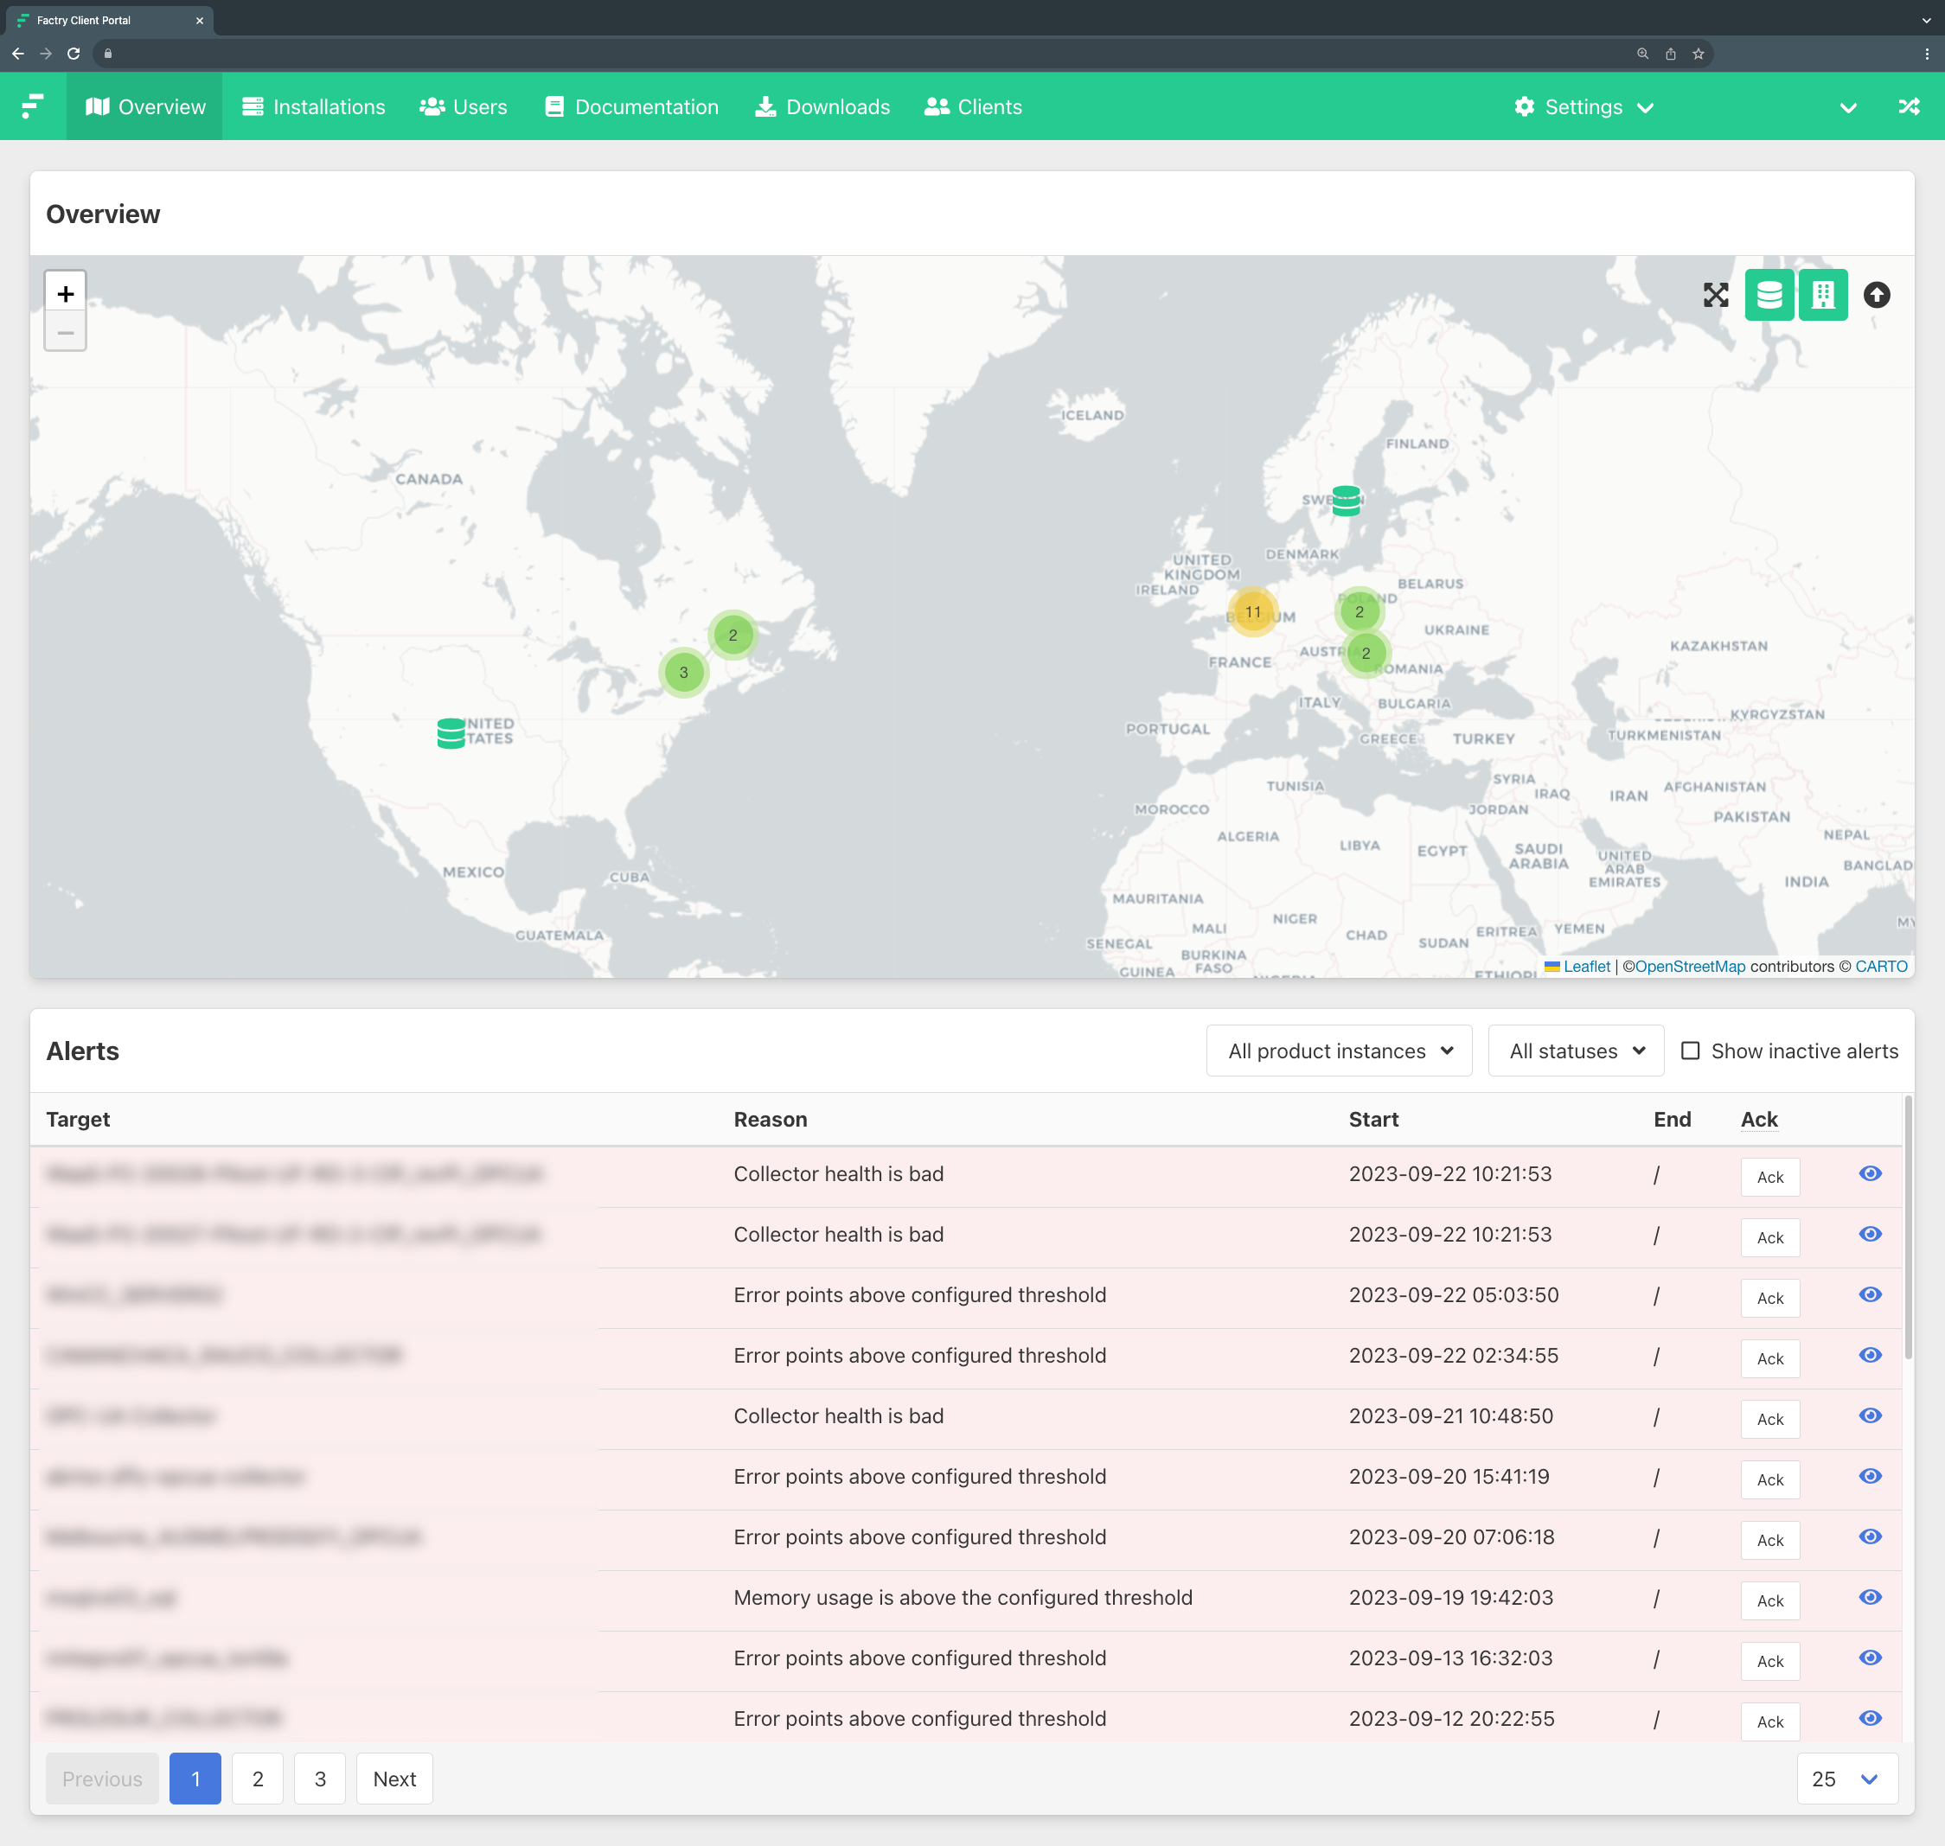Enable the Show inactive alerts checkbox
The width and height of the screenshot is (1945, 1846).
coord(1690,1051)
